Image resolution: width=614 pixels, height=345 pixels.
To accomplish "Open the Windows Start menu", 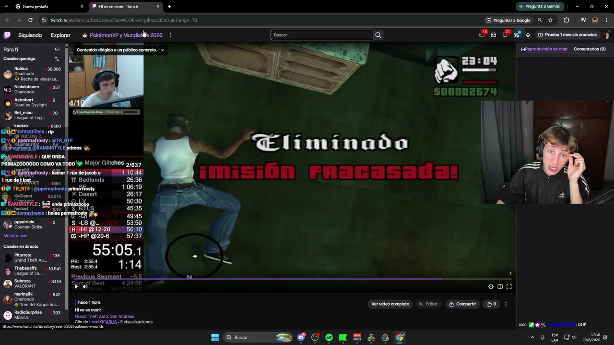I will pyautogui.click(x=215, y=337).
